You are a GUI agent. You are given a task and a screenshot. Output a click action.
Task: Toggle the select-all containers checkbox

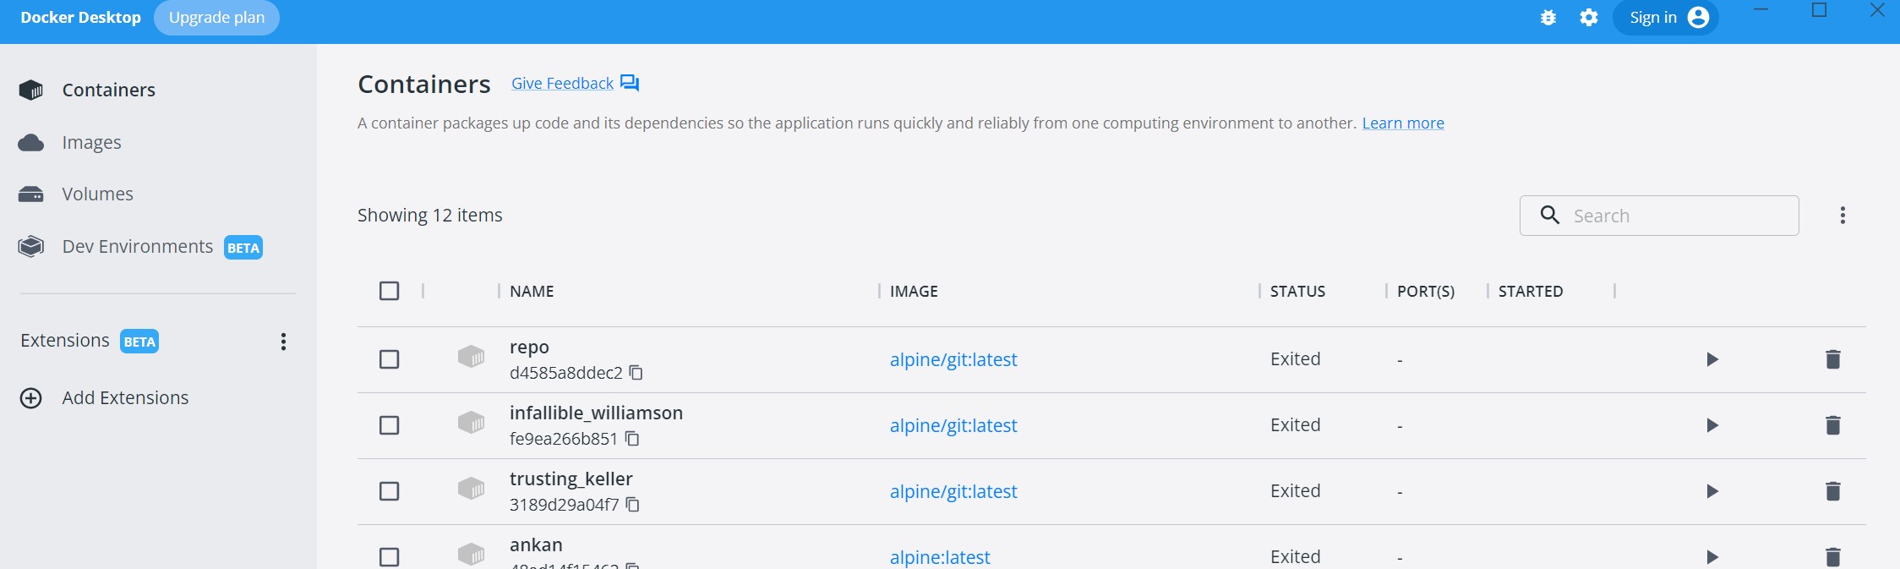[x=390, y=291]
